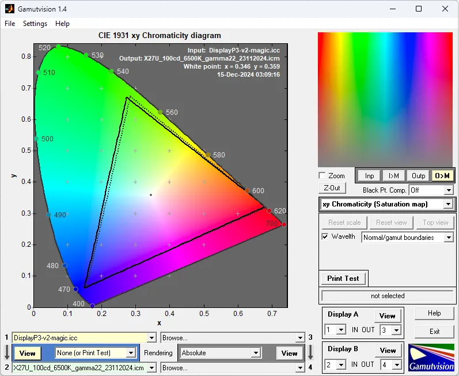Viewport: 459px width, 376px height.
Task: Click the Gamutvision title bar app icon
Action: point(9,9)
